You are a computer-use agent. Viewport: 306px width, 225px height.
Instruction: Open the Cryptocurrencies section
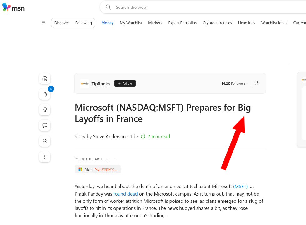217,22
